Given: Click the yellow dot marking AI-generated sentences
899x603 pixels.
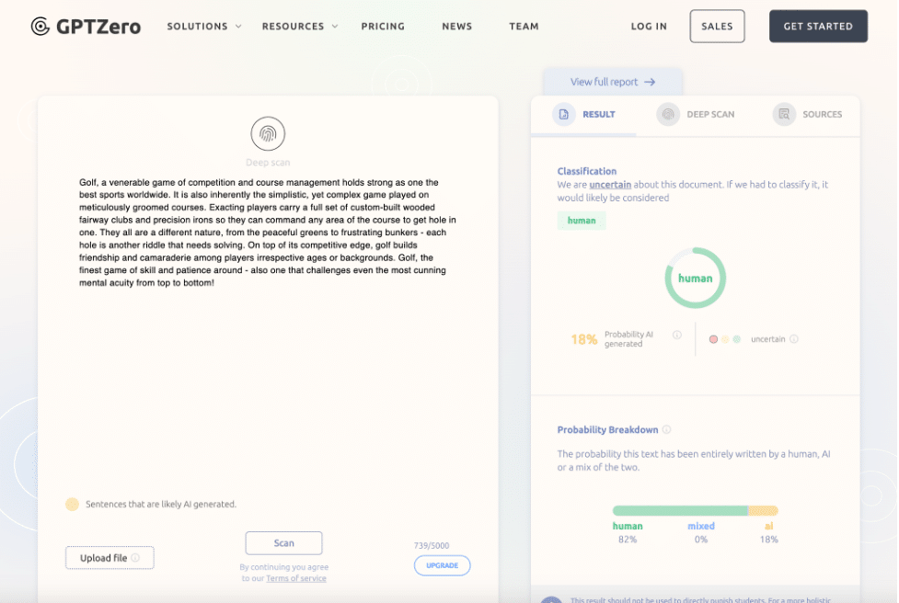Looking at the screenshot, I should (x=72, y=504).
